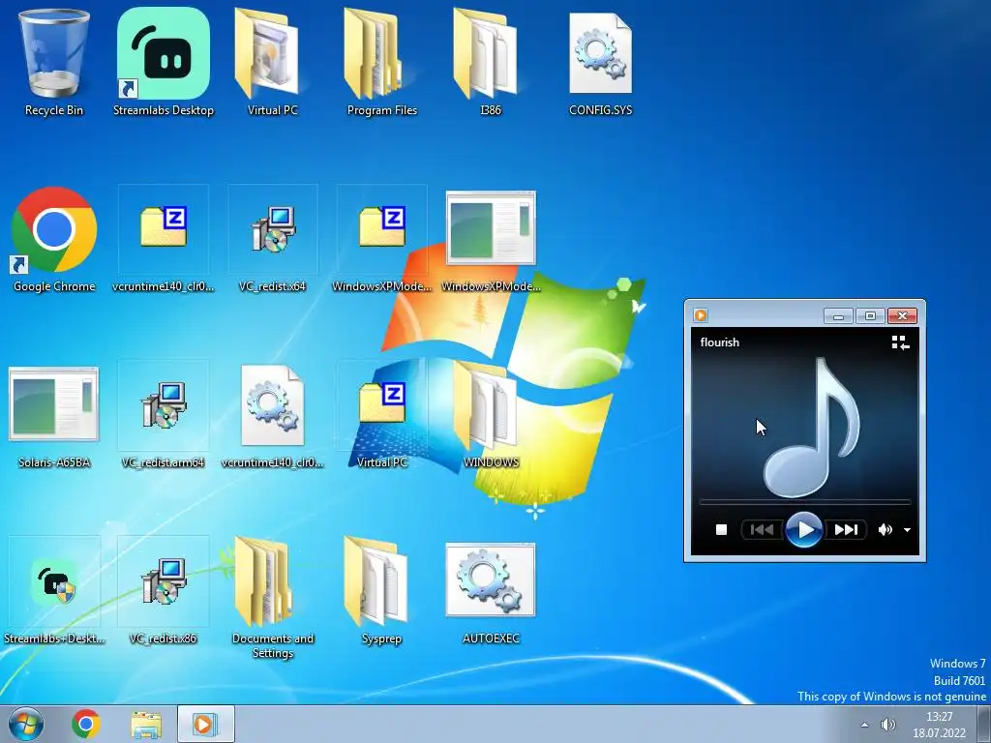Select the Streamlabs Desktop shortcut

(163, 62)
